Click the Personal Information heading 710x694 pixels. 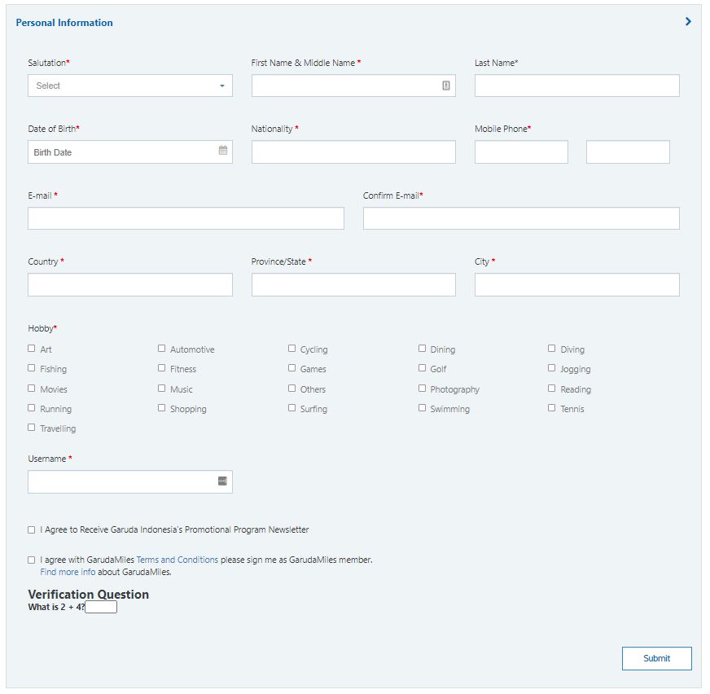(x=64, y=23)
